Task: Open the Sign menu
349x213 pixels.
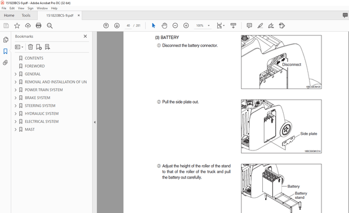Action: tap(30, 8)
